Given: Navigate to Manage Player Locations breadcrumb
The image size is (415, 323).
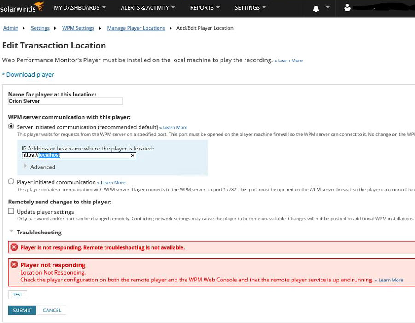Looking at the screenshot, I should (x=136, y=28).
